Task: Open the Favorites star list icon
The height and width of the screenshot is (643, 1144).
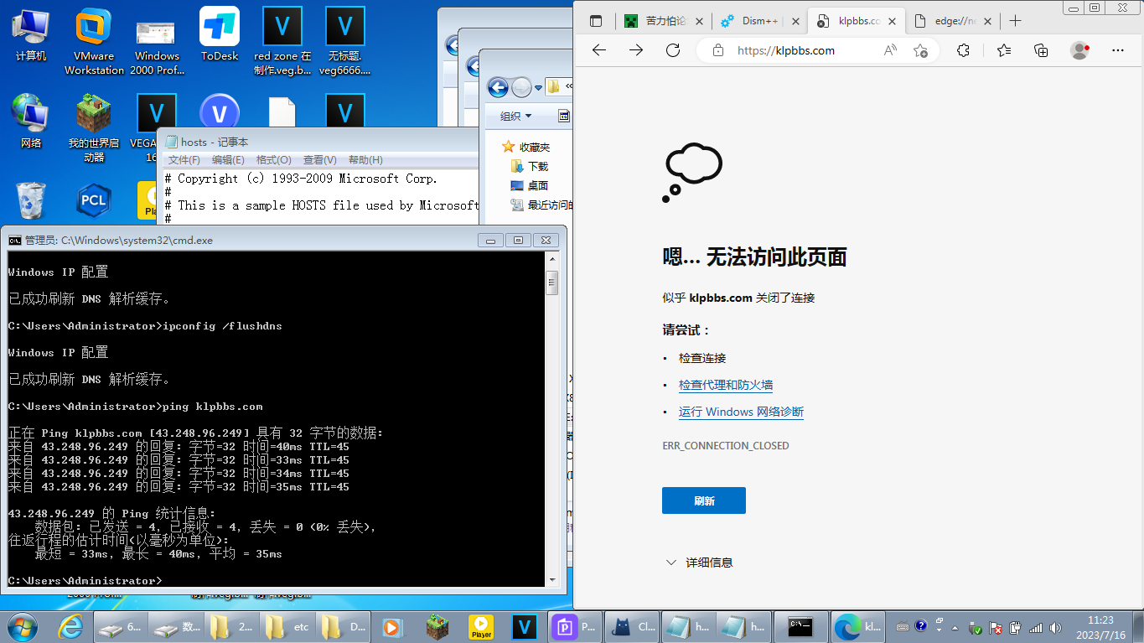Action: point(1004,50)
